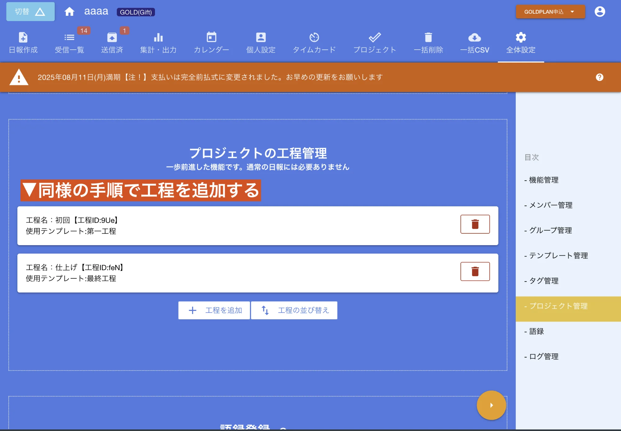Viewport: 621px width, 431px height.
Task: Open 語録 from the sidebar
Action: click(535, 331)
